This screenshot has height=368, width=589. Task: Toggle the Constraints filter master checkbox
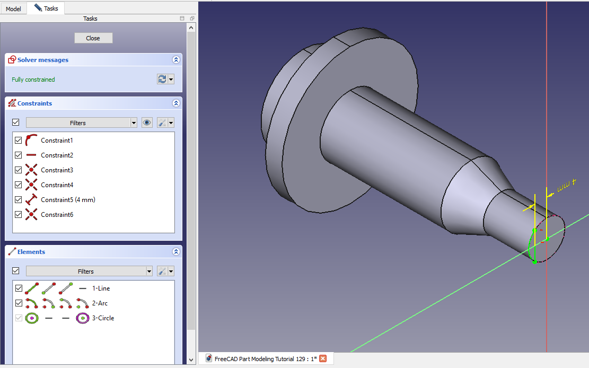16,122
